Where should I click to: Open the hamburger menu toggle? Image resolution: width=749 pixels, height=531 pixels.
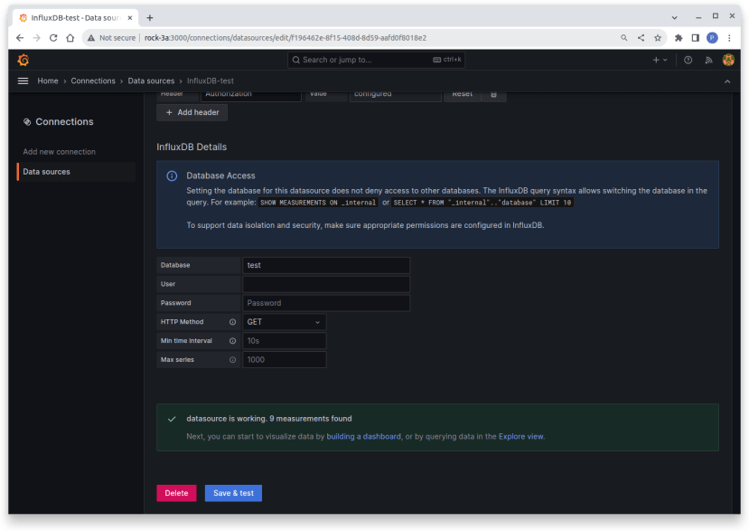pyautogui.click(x=23, y=81)
